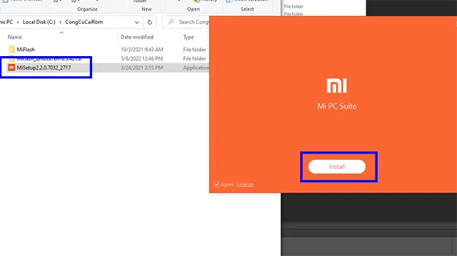Image resolution: width=457 pixels, height=256 pixels.
Task: Click the search magnifier icon
Action: (171, 22)
